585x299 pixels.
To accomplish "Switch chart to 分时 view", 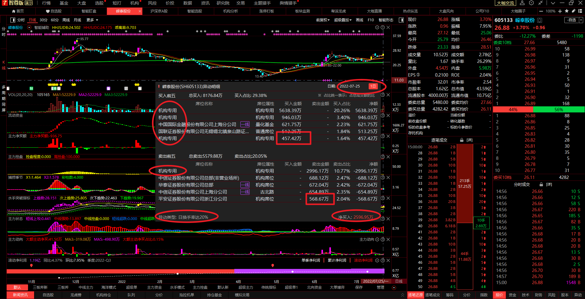I will click(x=21, y=20).
